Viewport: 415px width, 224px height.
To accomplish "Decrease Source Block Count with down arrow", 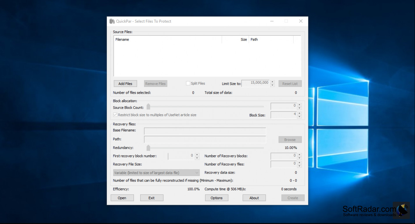I will coord(299,108).
